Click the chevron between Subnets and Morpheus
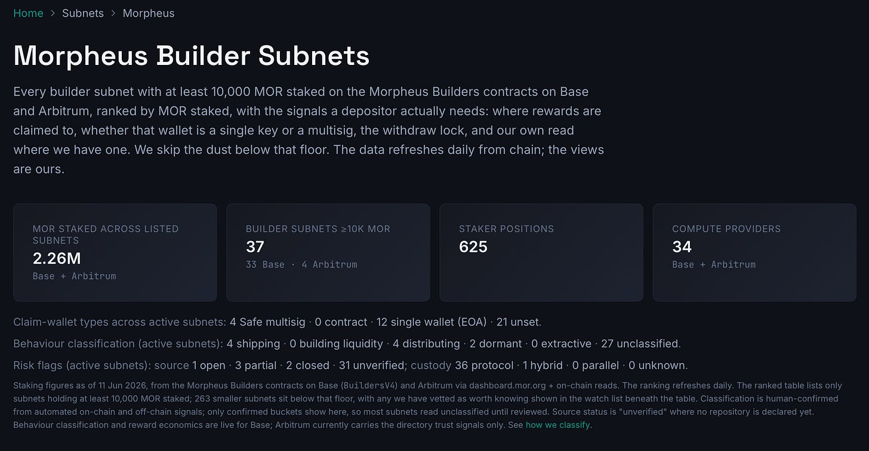Screen dimensions: 869x451 [x=113, y=13]
